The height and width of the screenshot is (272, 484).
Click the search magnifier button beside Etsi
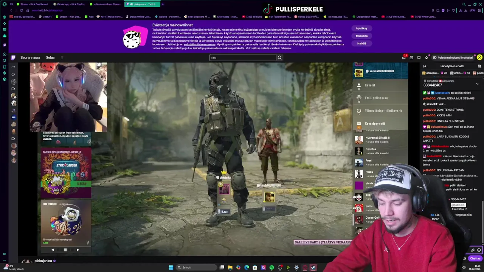[x=280, y=57]
